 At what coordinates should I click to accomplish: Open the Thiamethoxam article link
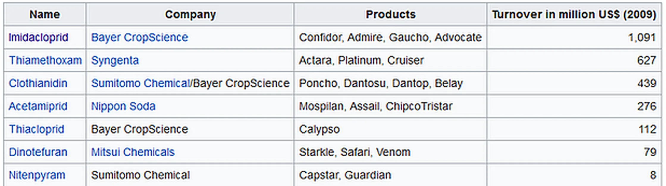(x=45, y=60)
